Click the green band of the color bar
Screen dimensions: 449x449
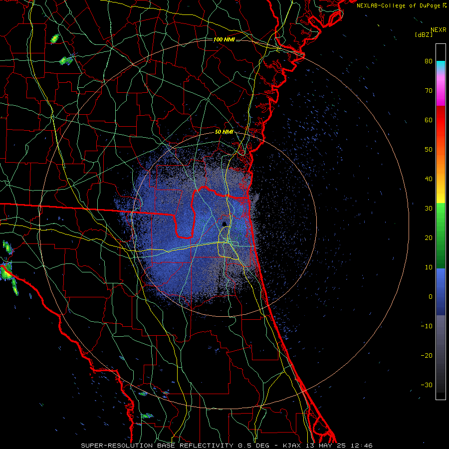pyautogui.click(x=441, y=235)
